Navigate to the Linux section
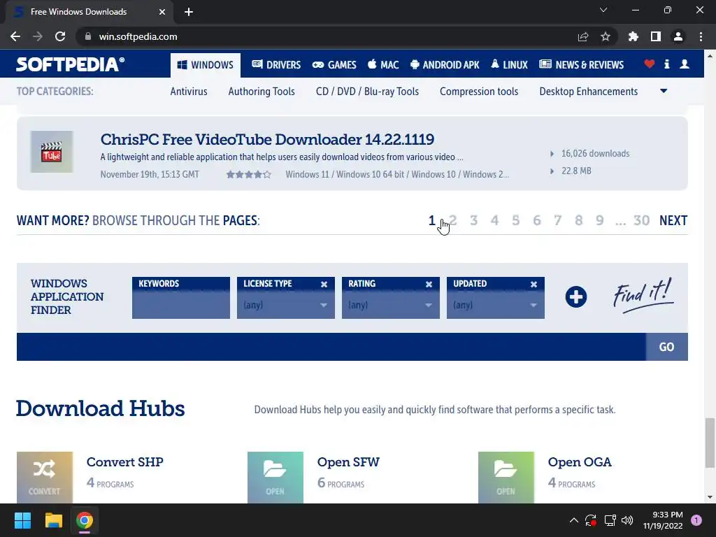The width and height of the screenshot is (716, 537). tap(509, 65)
